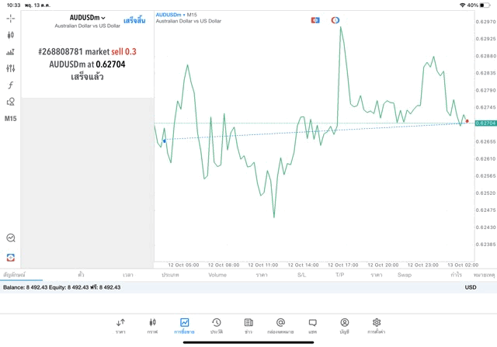Viewport: 497px width, 347px height.
Task: Sort by Volume column header
Action: pos(217,275)
